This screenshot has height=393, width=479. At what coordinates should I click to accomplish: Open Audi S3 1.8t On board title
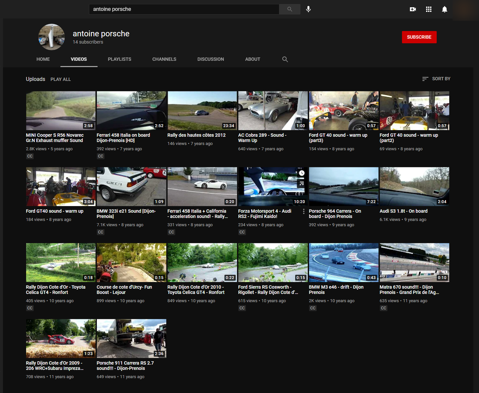click(x=404, y=211)
